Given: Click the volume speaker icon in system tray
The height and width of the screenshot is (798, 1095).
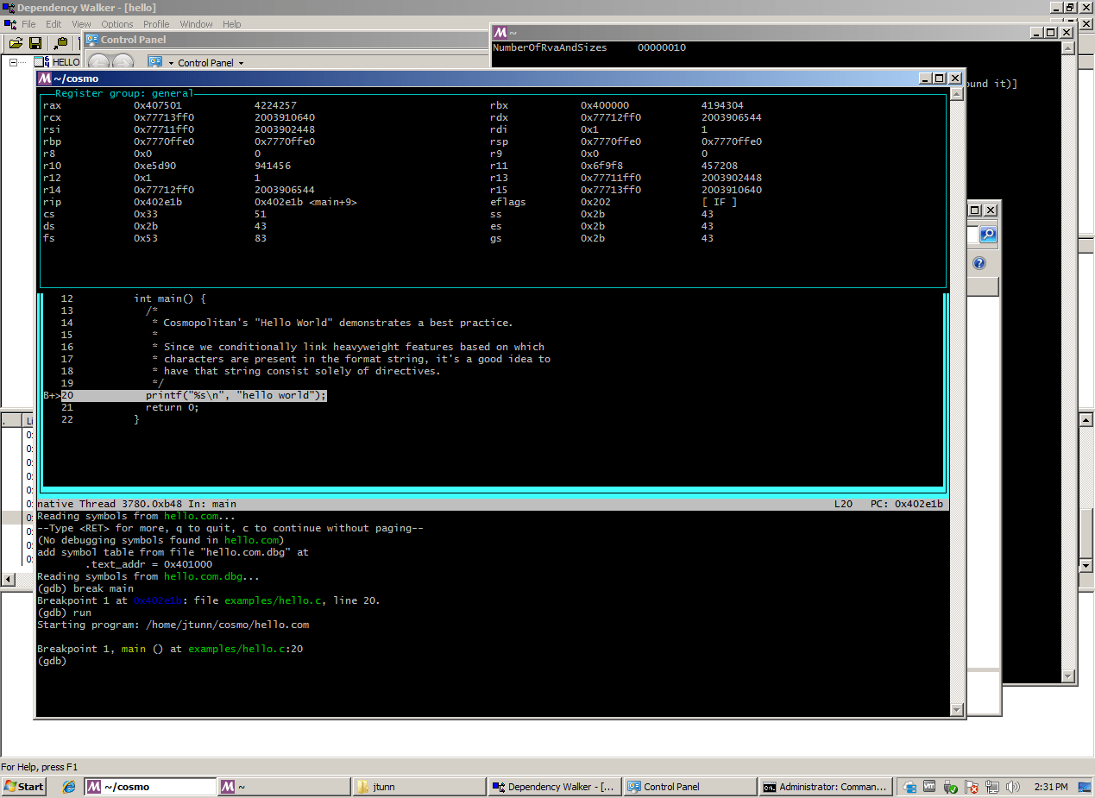Looking at the screenshot, I should pos(1013,786).
